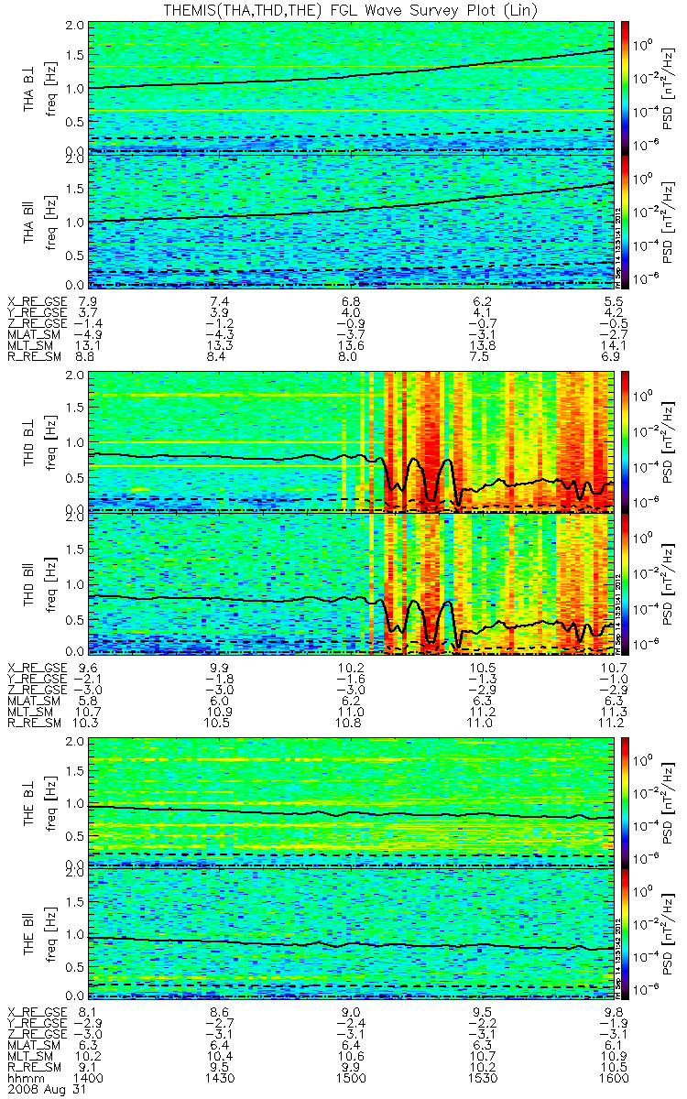Click the THA MLT_SM value 13.1
The image size is (687, 1099).
click(90, 344)
